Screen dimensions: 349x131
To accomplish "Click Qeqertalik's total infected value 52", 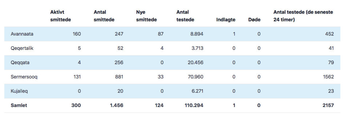I will coord(120,48).
